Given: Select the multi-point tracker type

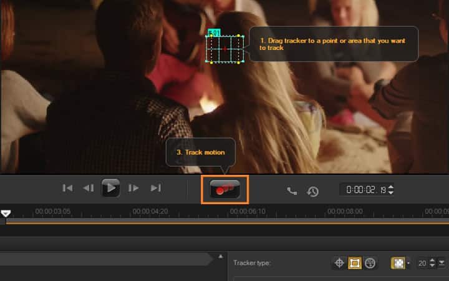Looking at the screenshot, I should (x=370, y=264).
